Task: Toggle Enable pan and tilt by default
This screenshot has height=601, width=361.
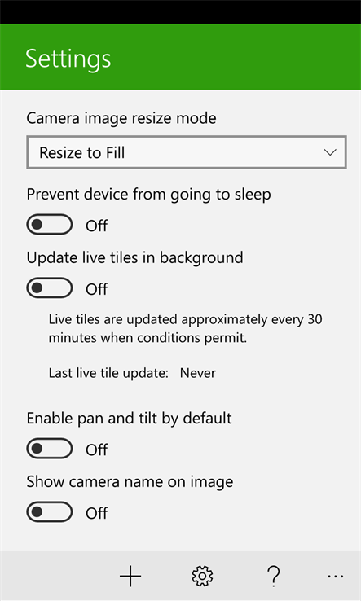Action: point(50,449)
